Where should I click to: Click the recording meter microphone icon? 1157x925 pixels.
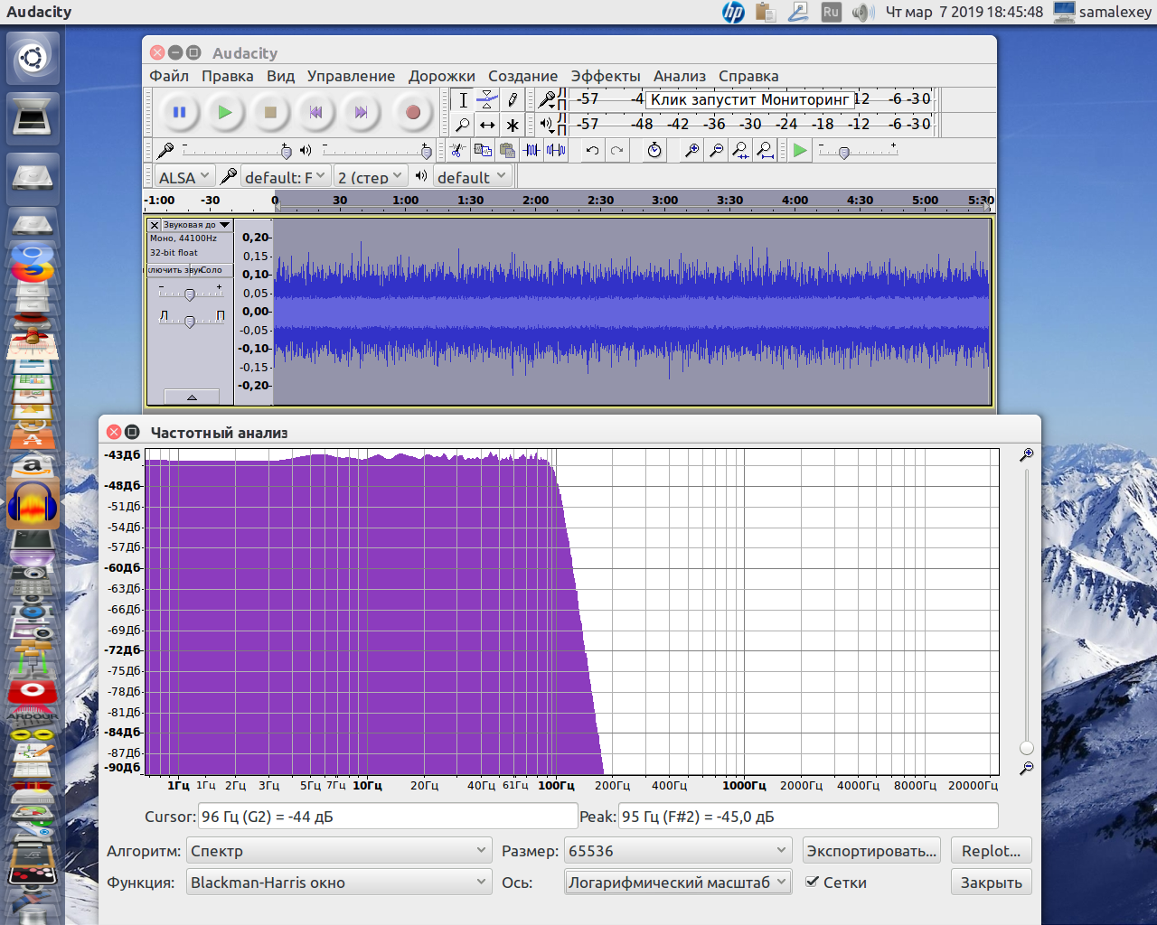click(x=547, y=99)
